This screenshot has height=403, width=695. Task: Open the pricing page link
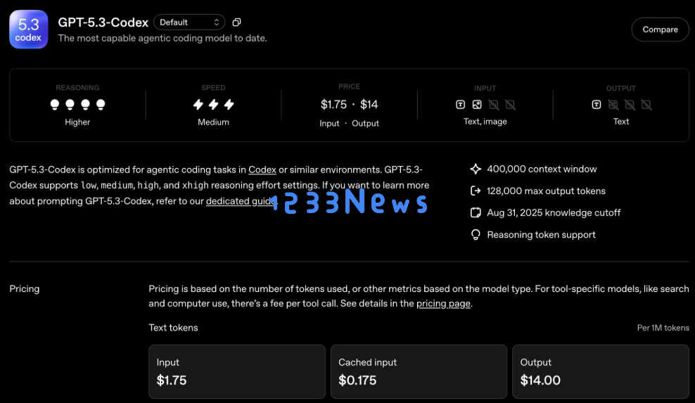443,304
